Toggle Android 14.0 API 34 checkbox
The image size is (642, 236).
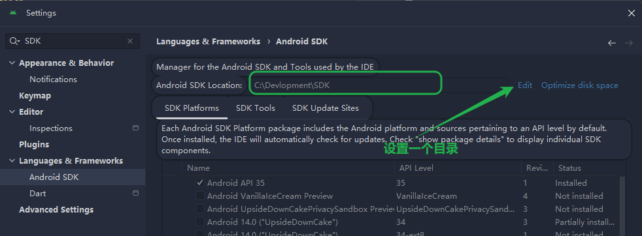pos(200,222)
